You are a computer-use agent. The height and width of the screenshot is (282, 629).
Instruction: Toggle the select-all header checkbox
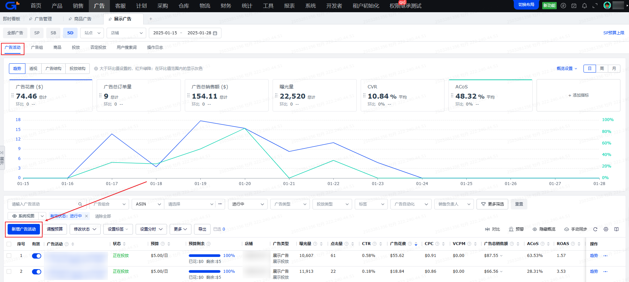click(x=9, y=244)
